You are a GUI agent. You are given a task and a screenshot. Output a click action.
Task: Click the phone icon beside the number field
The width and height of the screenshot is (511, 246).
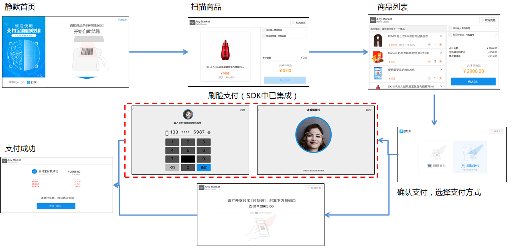coord(167,132)
